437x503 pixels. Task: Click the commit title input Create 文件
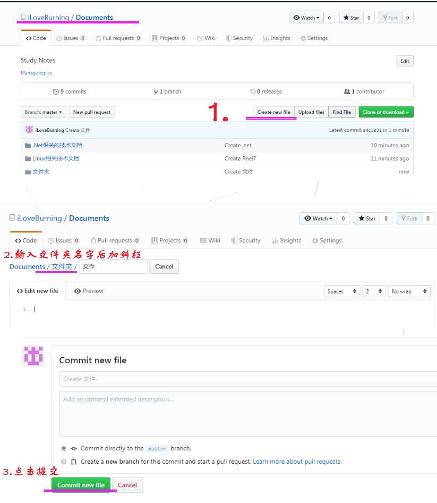pyautogui.click(x=248, y=379)
